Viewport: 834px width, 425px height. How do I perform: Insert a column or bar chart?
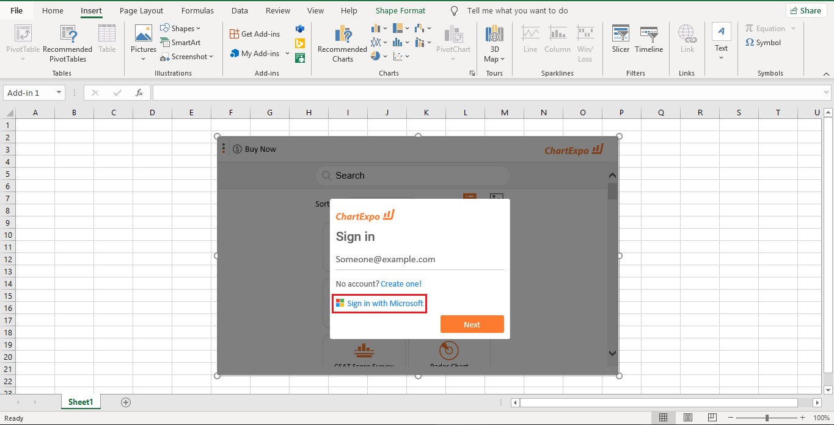click(x=379, y=28)
